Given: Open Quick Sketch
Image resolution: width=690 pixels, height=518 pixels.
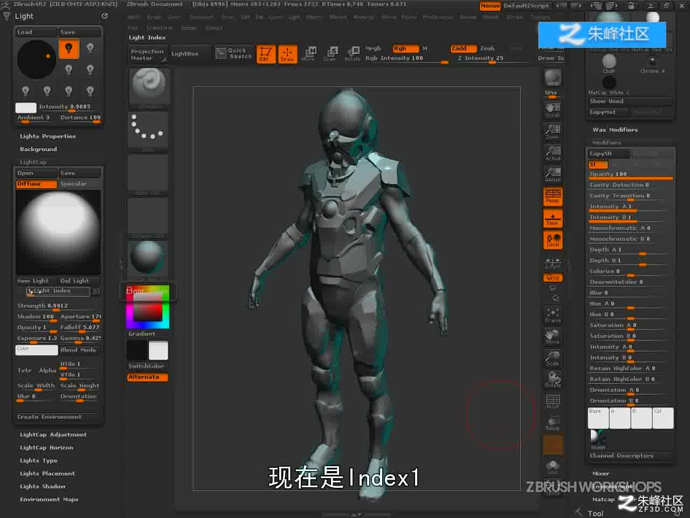Looking at the screenshot, I should point(234,53).
